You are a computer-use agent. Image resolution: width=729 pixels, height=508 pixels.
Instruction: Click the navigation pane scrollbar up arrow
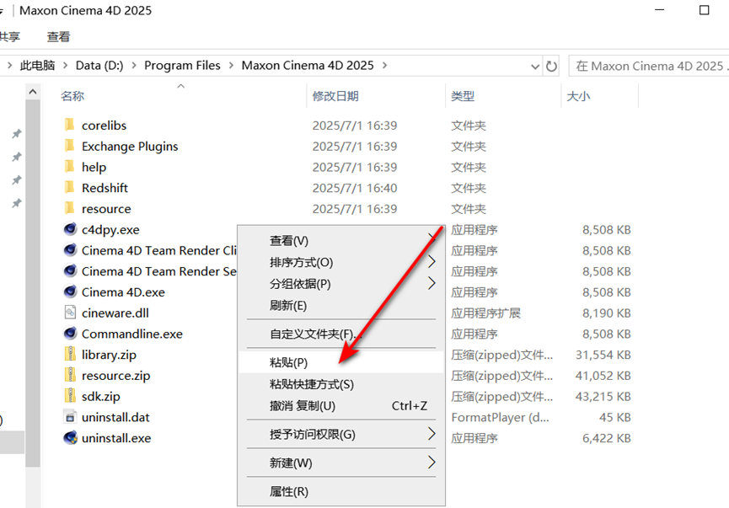[33, 92]
